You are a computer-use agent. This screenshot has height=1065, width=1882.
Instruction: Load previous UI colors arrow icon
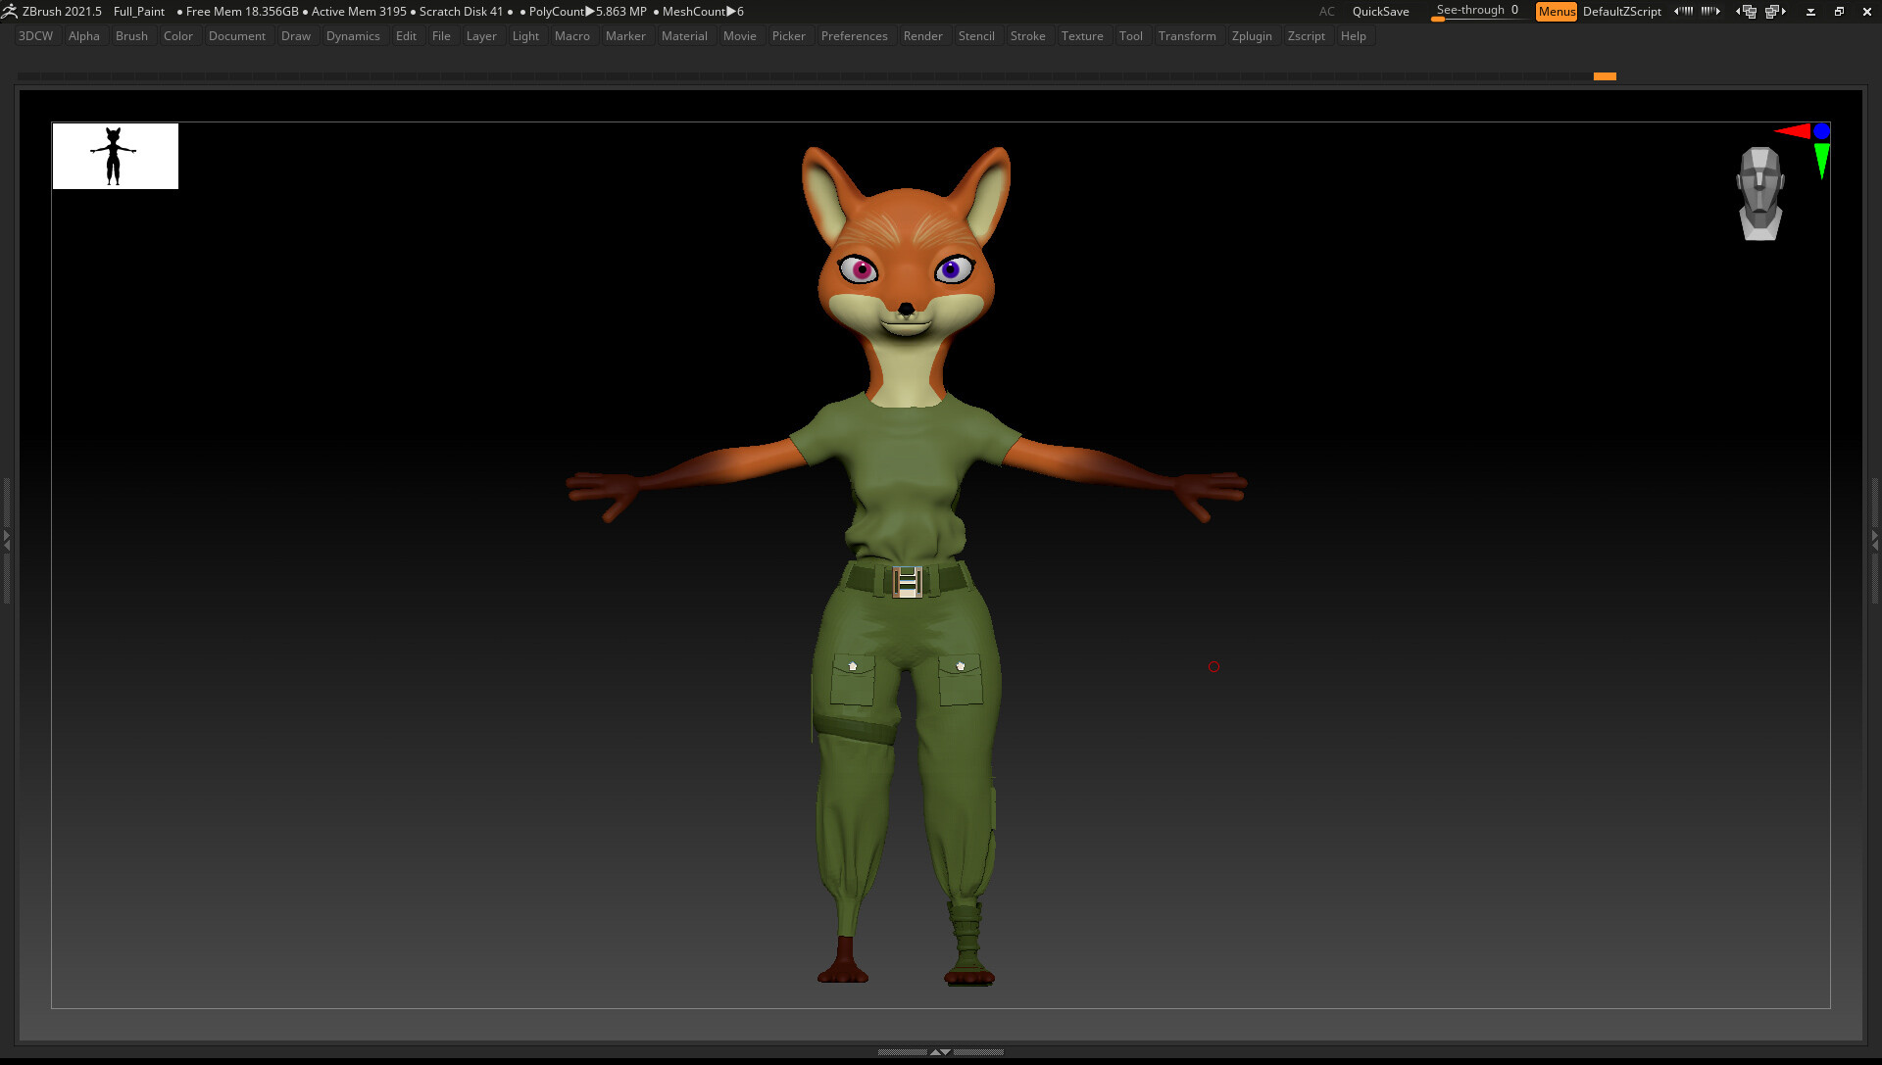pyautogui.click(x=1683, y=11)
